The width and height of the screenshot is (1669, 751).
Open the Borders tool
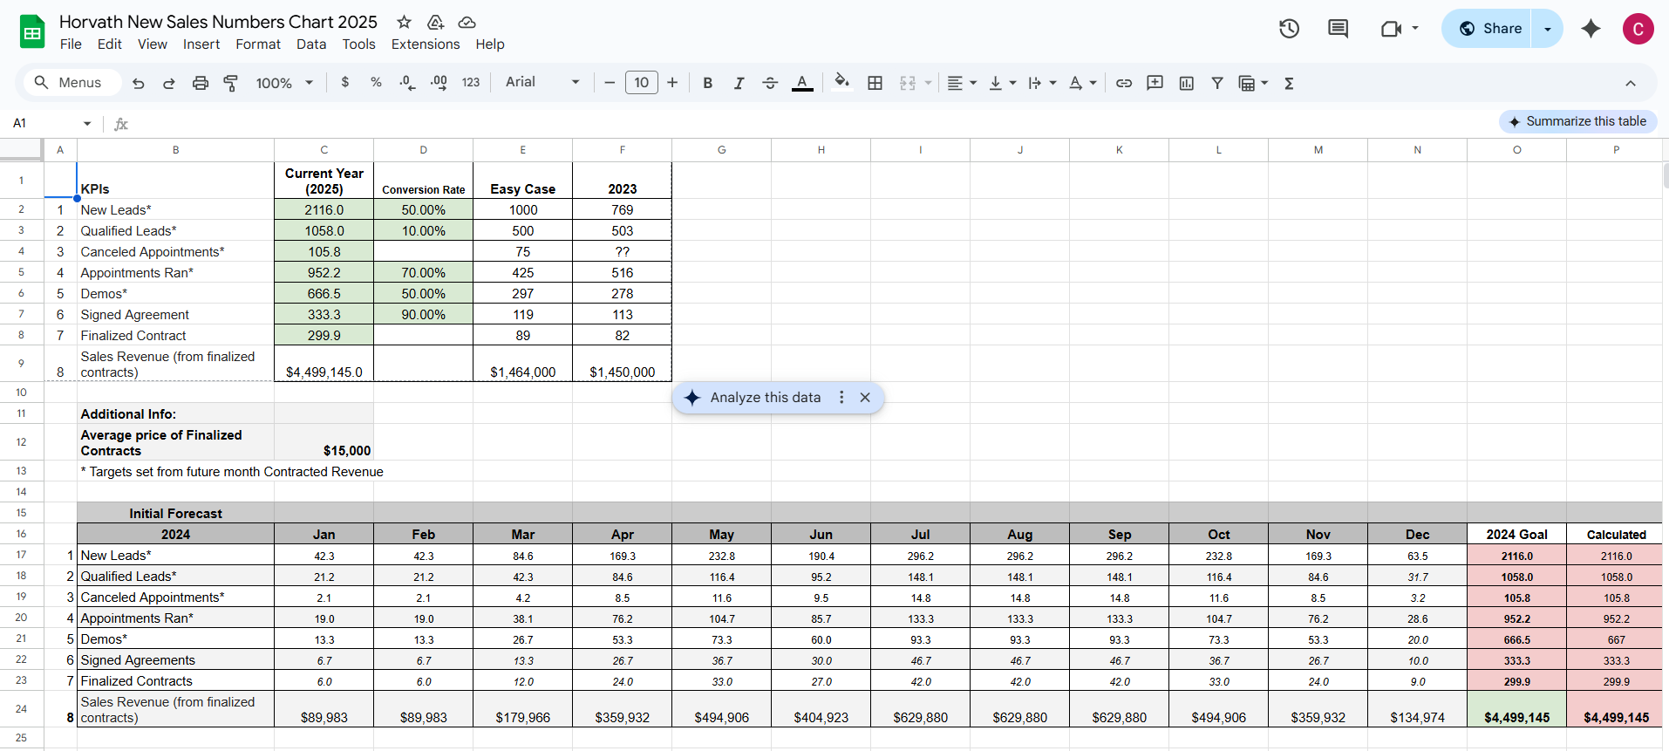[x=875, y=83]
